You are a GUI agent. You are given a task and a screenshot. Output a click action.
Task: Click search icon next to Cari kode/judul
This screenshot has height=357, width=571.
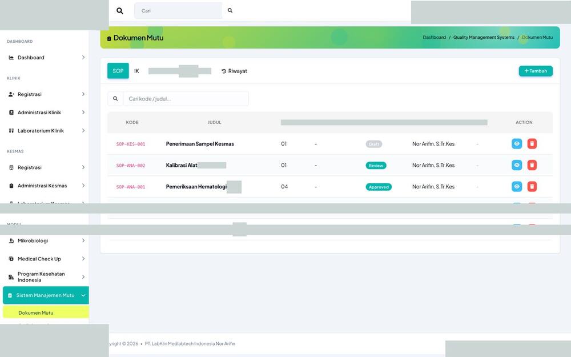[x=115, y=99]
